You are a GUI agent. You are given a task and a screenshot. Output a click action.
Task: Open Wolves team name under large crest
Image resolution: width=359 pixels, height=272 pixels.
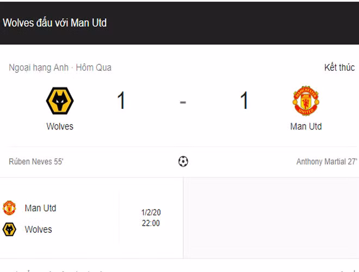[60, 126]
